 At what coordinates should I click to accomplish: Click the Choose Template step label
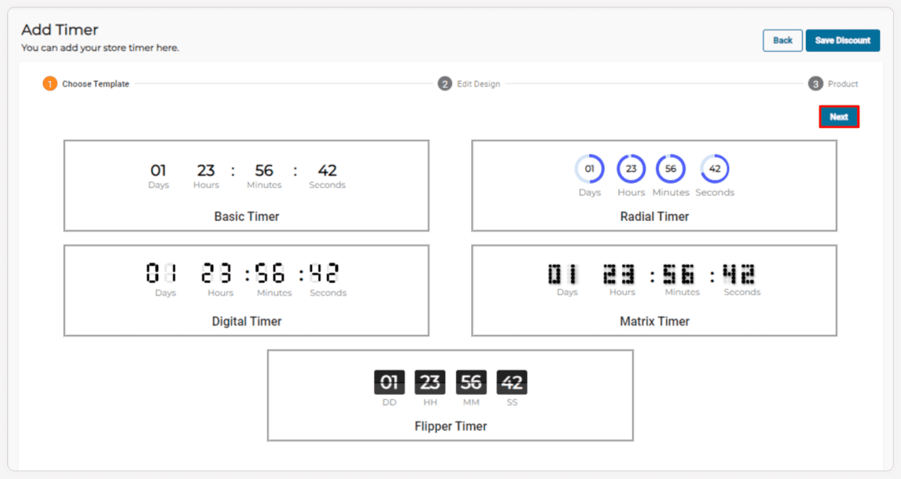pos(95,84)
